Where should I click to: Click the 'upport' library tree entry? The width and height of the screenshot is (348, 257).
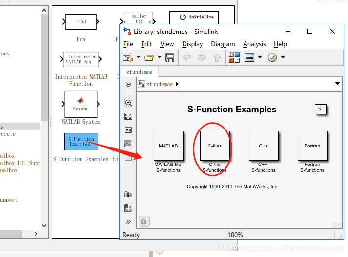click(9, 200)
